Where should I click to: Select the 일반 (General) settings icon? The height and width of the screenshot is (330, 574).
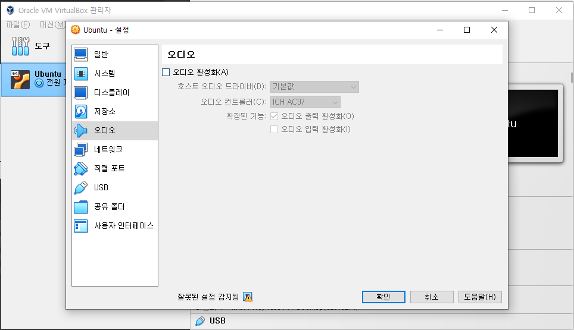click(80, 55)
